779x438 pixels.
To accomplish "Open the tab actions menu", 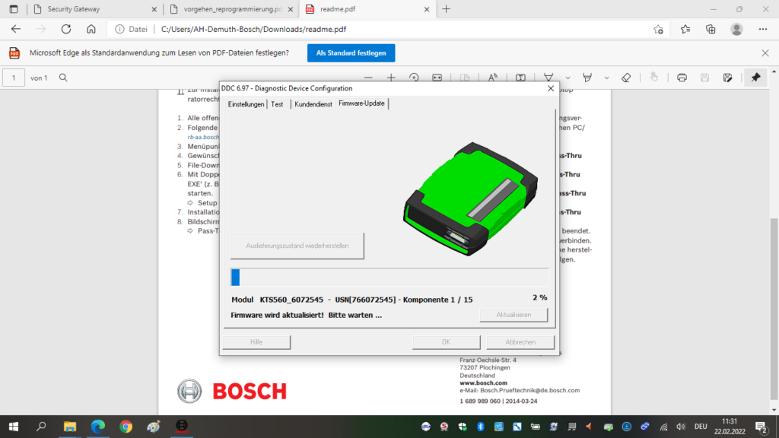I will [x=14, y=9].
